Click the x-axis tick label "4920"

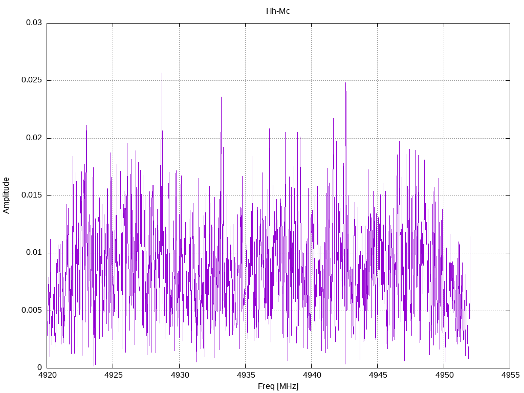(x=47, y=375)
